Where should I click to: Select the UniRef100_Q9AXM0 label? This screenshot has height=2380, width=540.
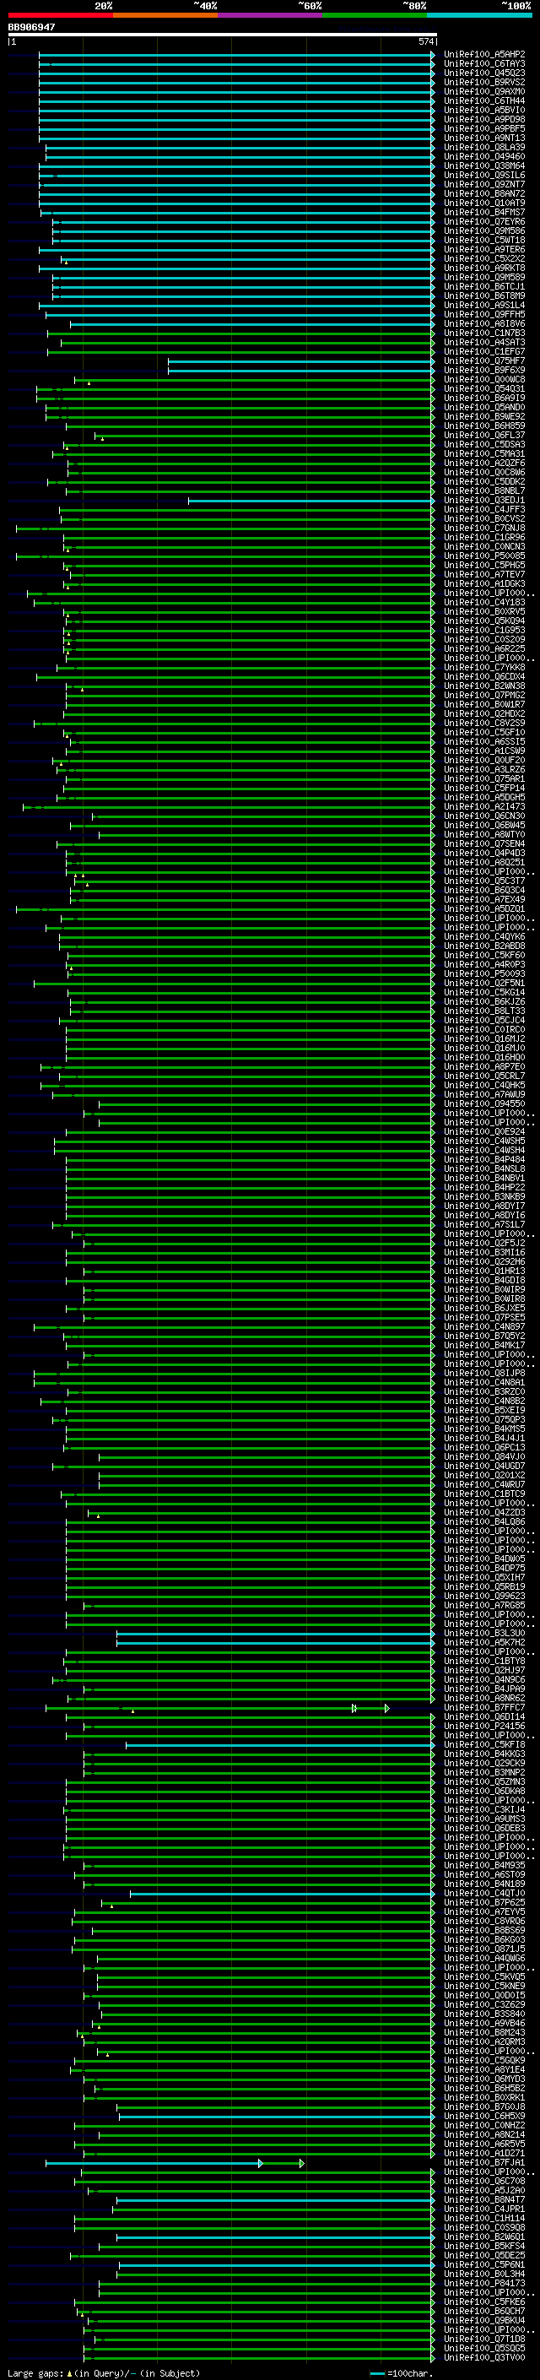(484, 91)
